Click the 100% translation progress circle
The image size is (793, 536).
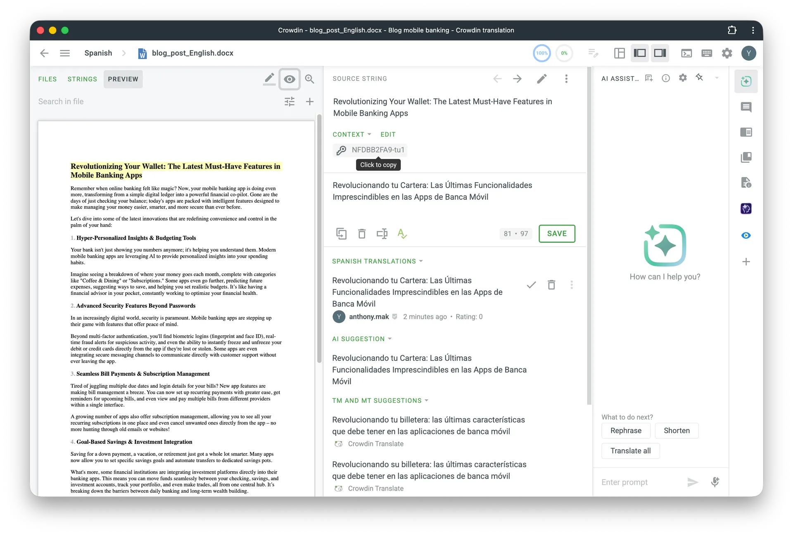point(541,53)
